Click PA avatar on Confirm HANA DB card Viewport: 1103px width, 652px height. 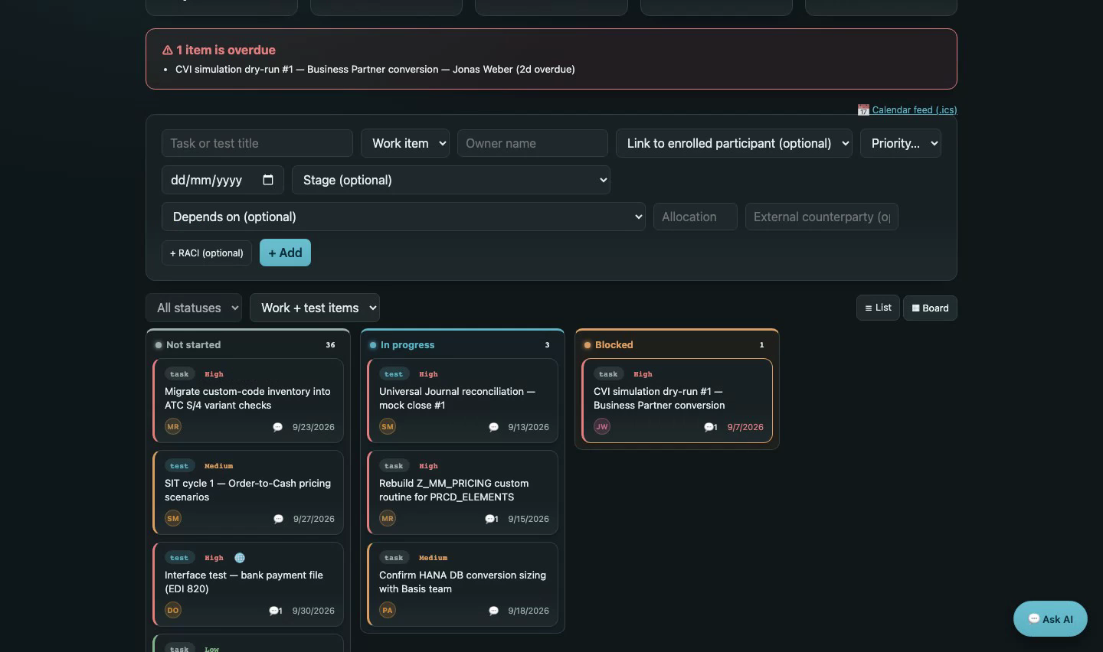pyautogui.click(x=388, y=610)
